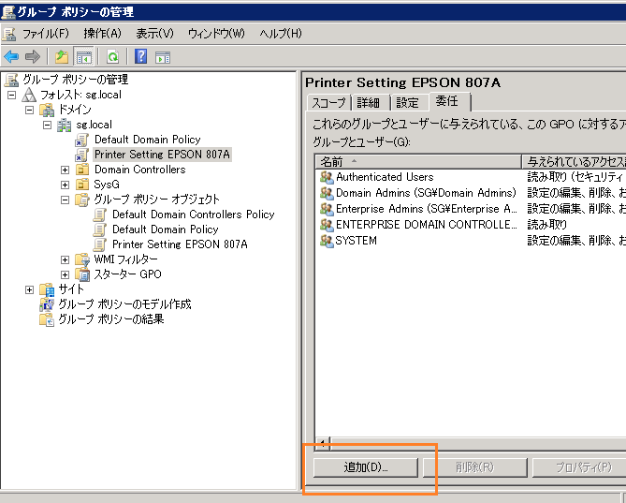Collapse the sg.local domain node
The width and height of the screenshot is (626, 503).
point(47,126)
